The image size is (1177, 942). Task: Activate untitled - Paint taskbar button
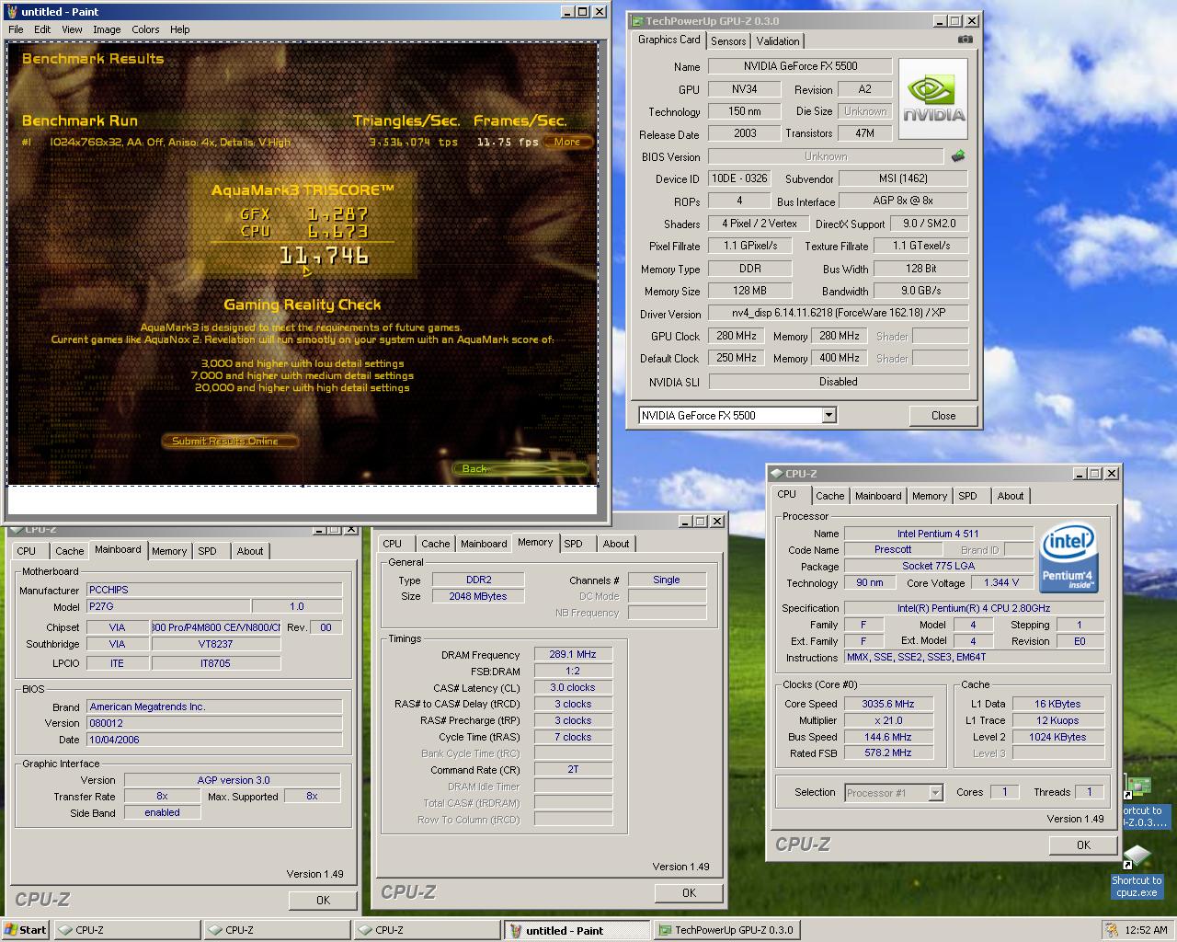pos(577,930)
